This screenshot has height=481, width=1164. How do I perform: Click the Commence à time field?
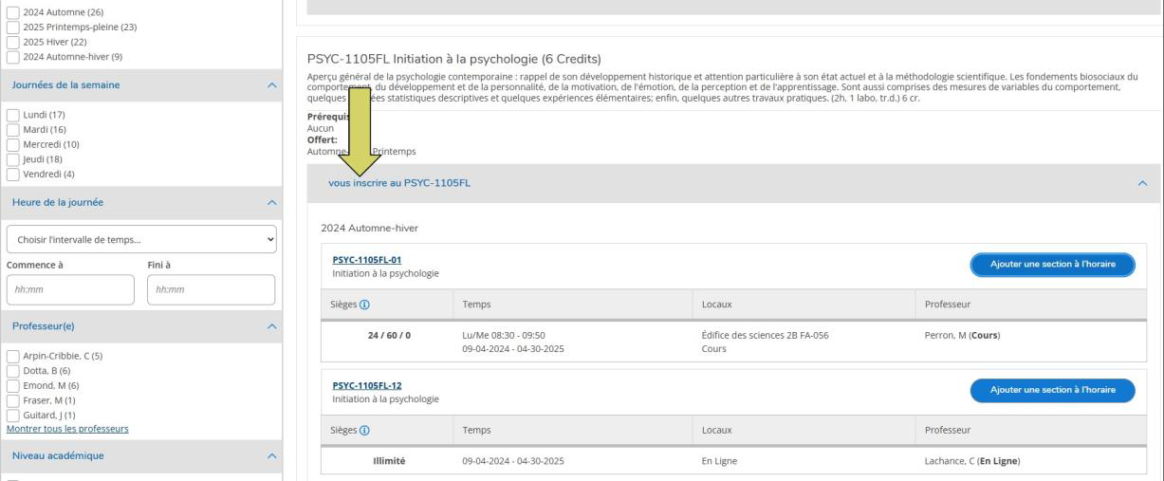click(70, 290)
